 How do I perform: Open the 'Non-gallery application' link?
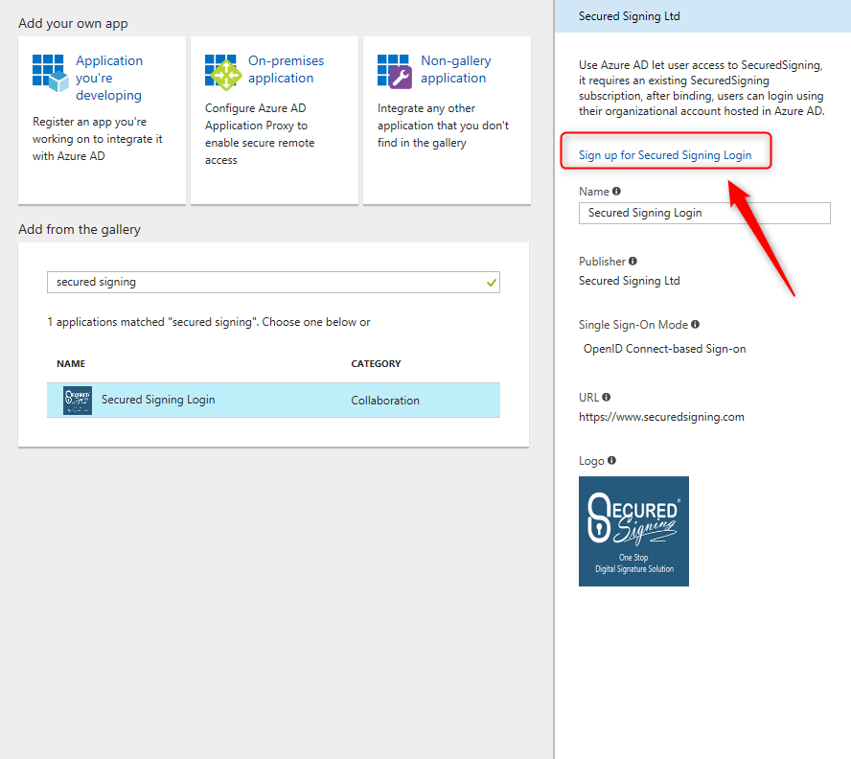pyautogui.click(x=456, y=69)
